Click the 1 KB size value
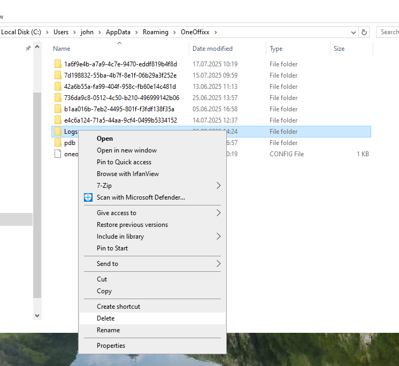The height and width of the screenshot is (366, 399). 363,154
